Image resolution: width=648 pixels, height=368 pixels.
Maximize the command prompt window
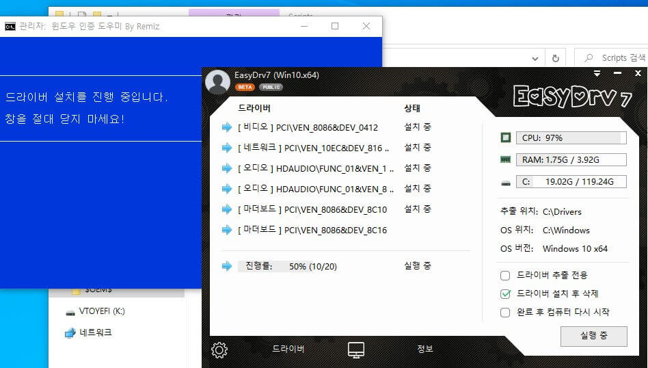(335, 26)
